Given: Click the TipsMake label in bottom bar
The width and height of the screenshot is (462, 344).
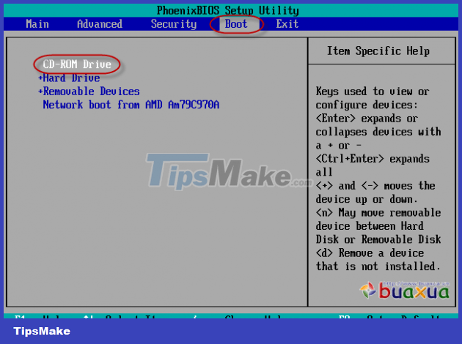Looking at the screenshot, I should point(42,332).
